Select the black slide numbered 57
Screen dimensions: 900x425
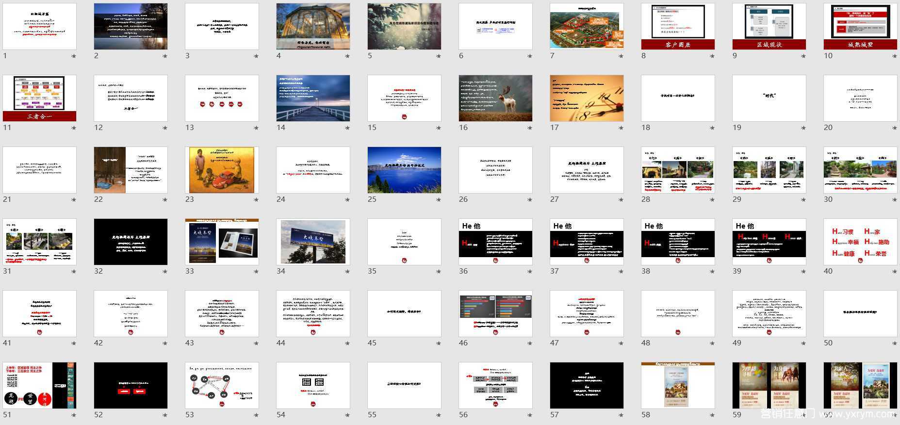coord(587,385)
